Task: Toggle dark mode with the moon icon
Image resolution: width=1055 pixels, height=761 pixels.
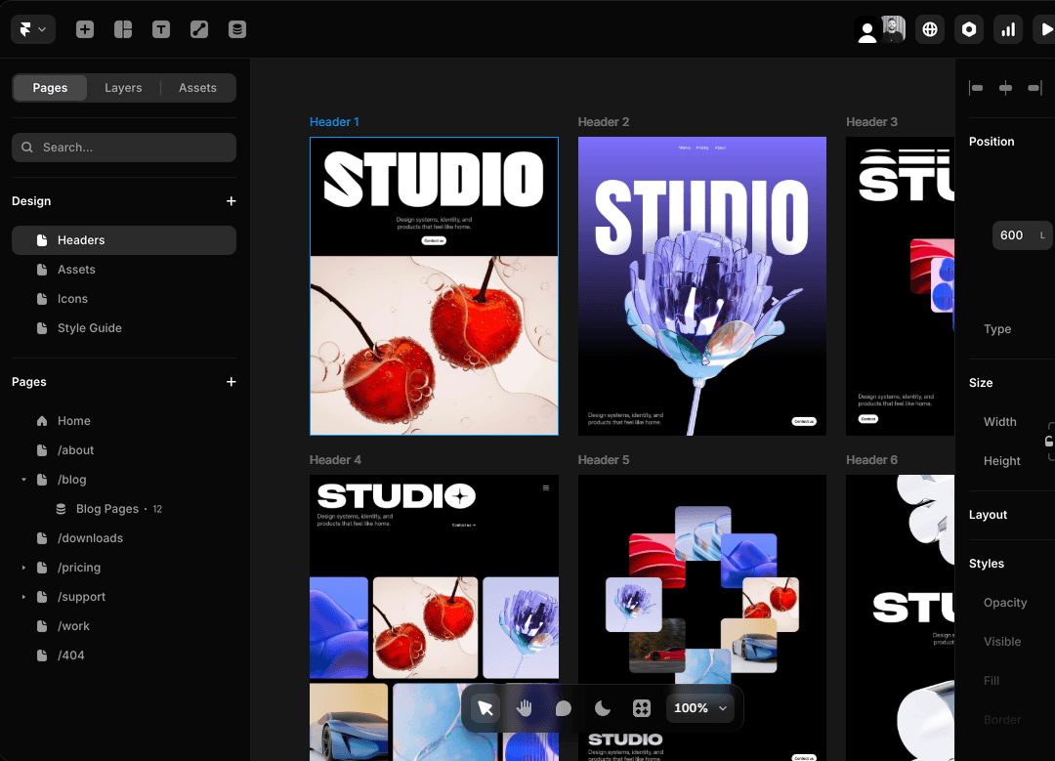Action: [x=603, y=708]
